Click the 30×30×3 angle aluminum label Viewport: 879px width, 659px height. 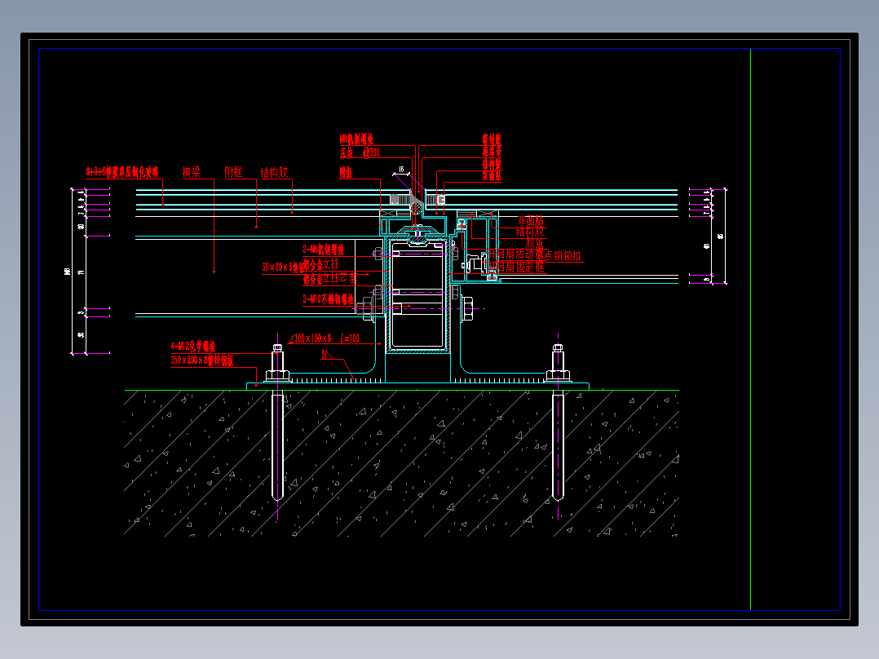pos(284,267)
